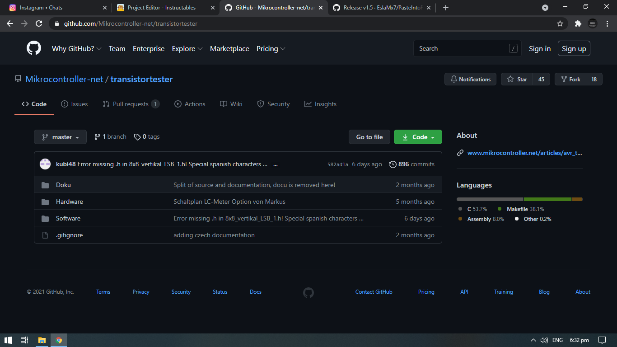The image size is (617, 347).
Task: Open the Mikrocontroller-net owner link
Action: click(x=64, y=79)
